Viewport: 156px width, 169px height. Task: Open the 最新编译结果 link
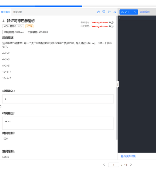click(128, 156)
